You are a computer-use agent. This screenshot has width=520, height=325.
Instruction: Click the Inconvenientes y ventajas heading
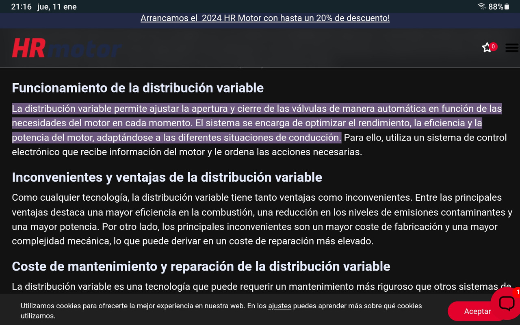(167, 177)
